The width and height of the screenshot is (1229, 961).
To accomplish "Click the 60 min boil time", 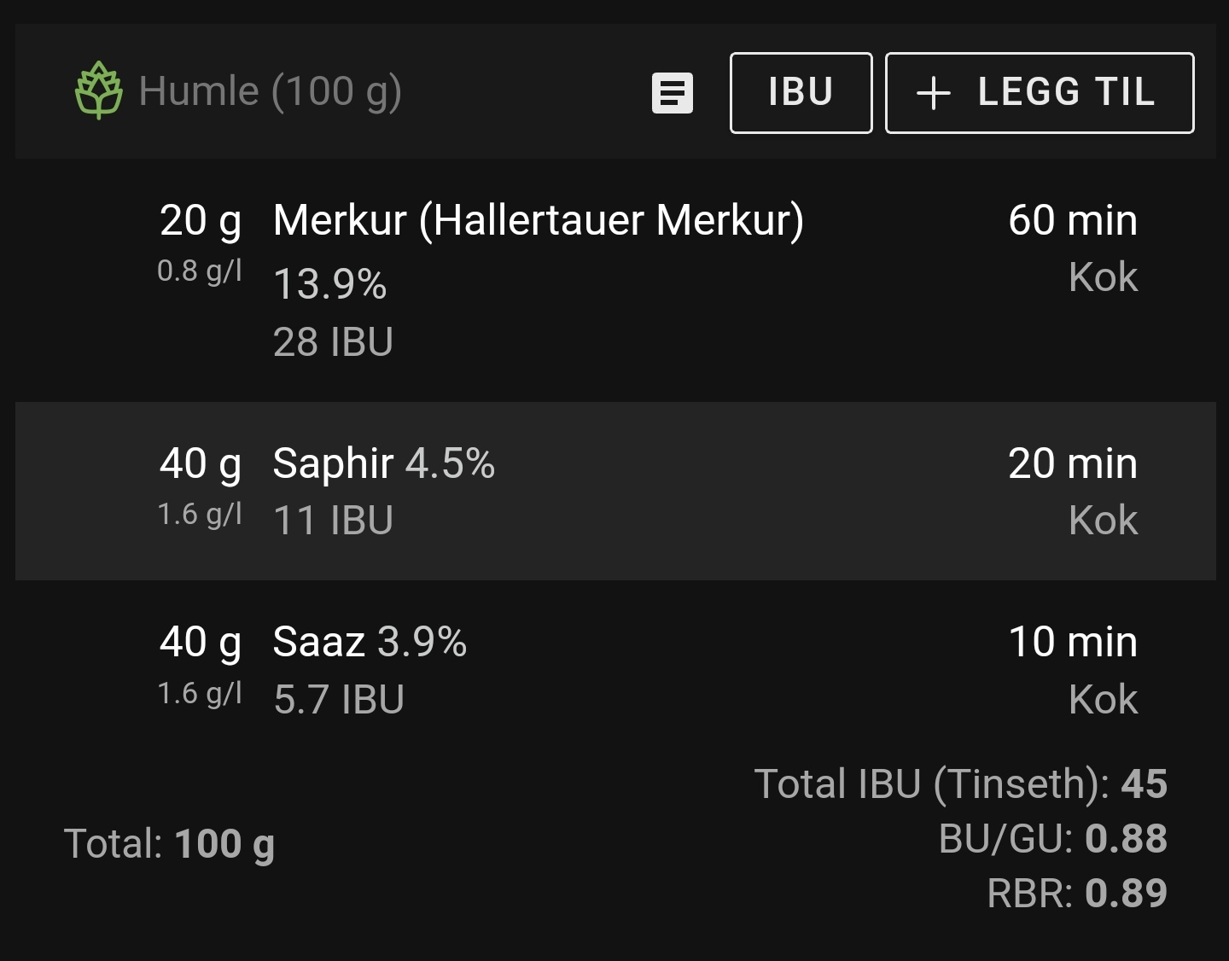I will [x=1073, y=220].
